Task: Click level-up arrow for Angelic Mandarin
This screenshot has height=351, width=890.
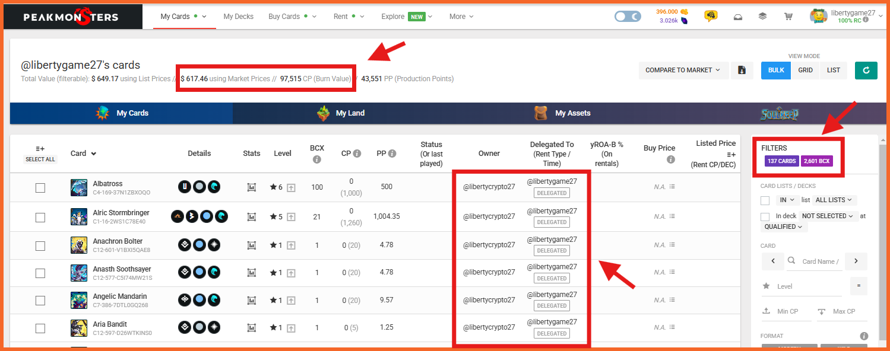Action: coord(291,301)
